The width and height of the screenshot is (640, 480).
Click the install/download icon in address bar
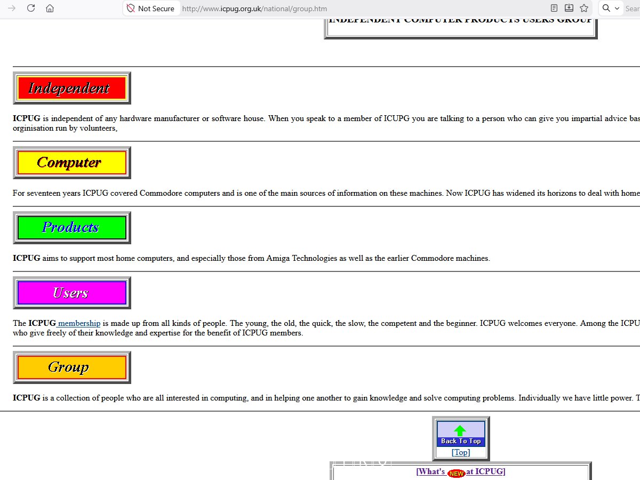(x=569, y=8)
